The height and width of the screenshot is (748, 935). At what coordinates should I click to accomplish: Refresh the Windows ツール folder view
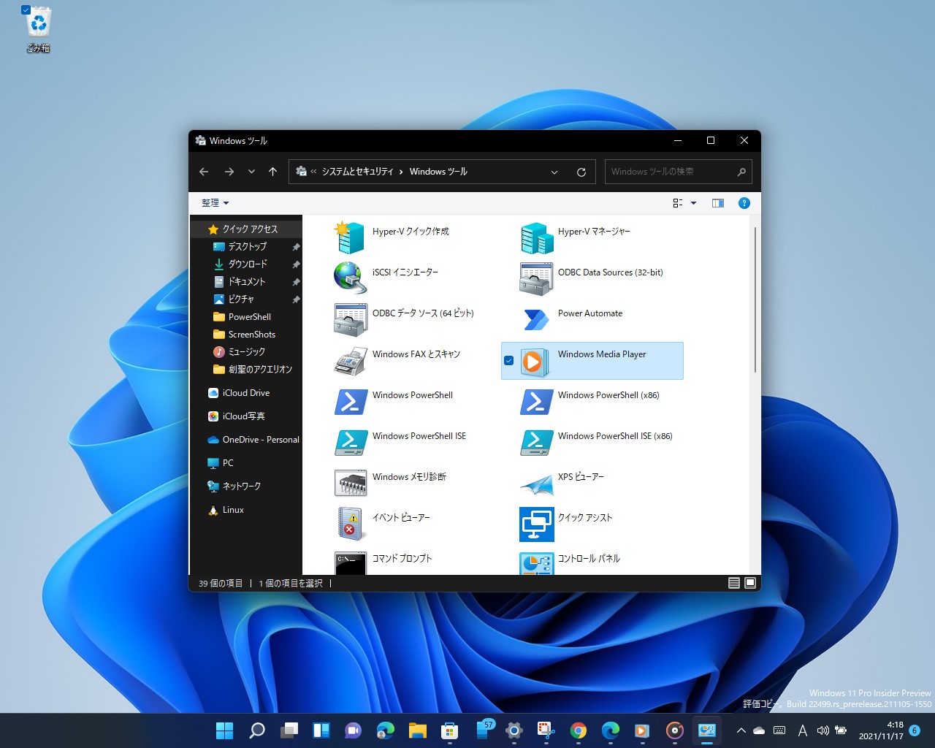pyautogui.click(x=581, y=172)
